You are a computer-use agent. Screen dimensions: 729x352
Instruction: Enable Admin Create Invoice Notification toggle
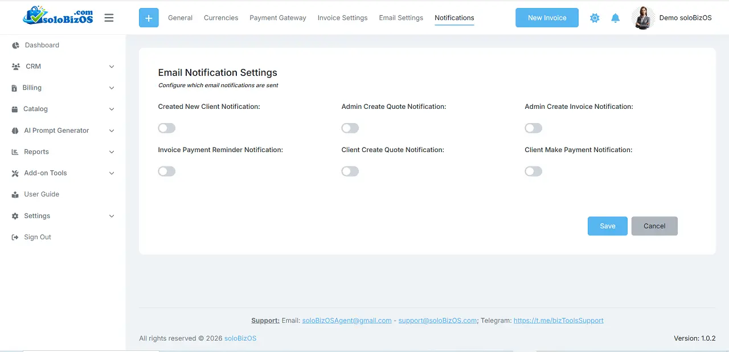pyautogui.click(x=534, y=128)
